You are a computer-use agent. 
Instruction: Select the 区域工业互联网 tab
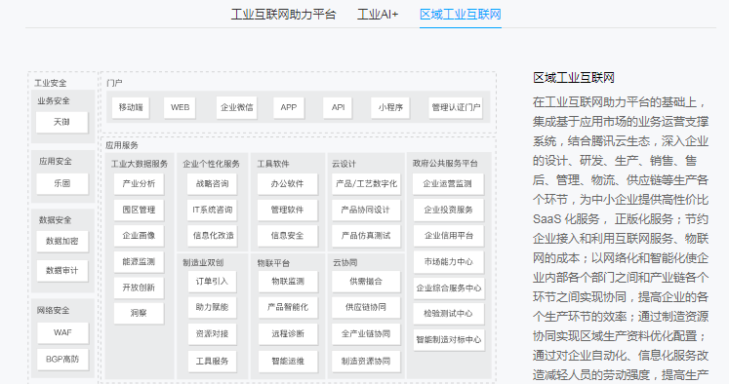click(x=461, y=15)
